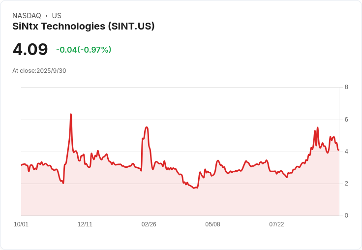The image size is (362, 250).
Task: Click the SiNtx Technologies (SINT.US) title
Action: [84, 26]
